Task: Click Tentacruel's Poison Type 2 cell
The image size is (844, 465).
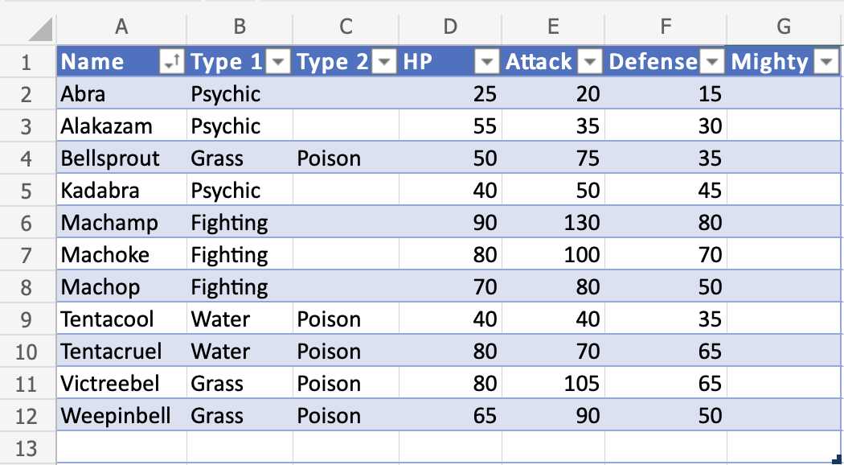Action: point(346,352)
